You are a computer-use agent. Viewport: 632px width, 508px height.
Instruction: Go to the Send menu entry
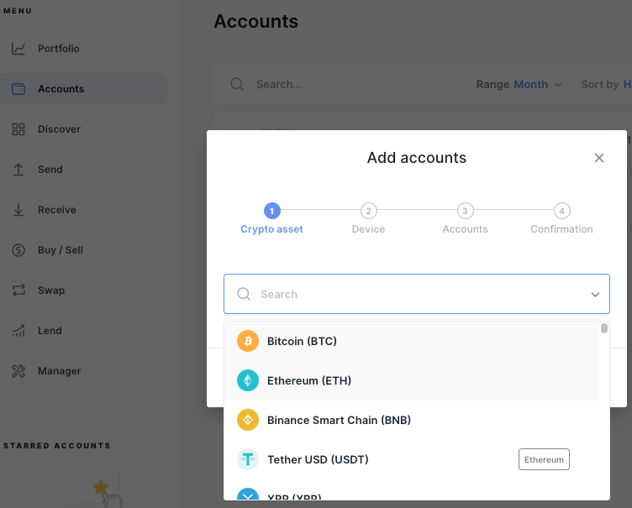point(83,170)
